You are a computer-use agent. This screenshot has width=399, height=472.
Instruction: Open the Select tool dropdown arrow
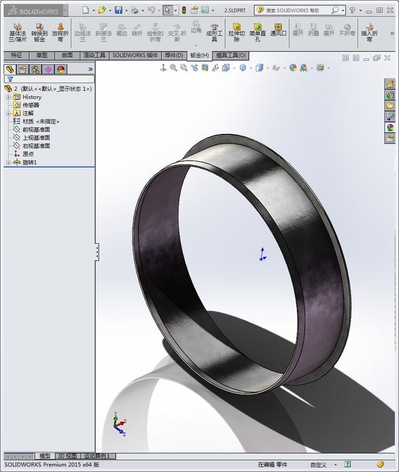175,11
